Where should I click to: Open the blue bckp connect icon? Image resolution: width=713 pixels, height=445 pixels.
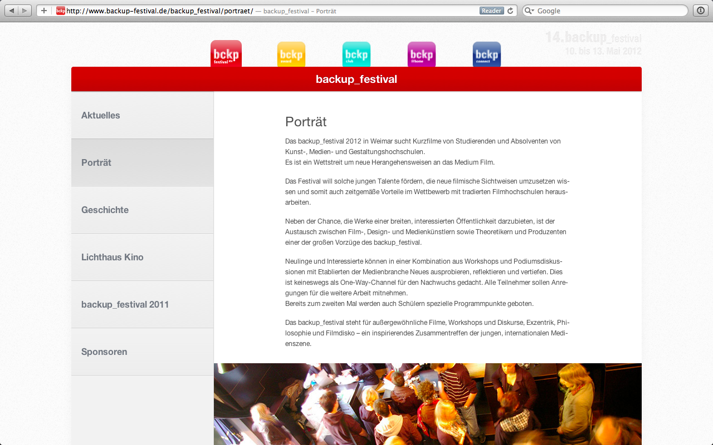[487, 55]
